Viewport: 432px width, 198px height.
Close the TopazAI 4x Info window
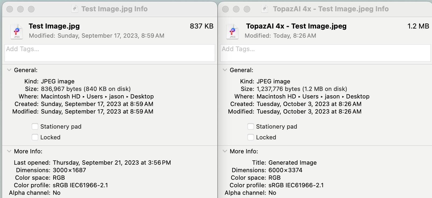click(x=225, y=9)
